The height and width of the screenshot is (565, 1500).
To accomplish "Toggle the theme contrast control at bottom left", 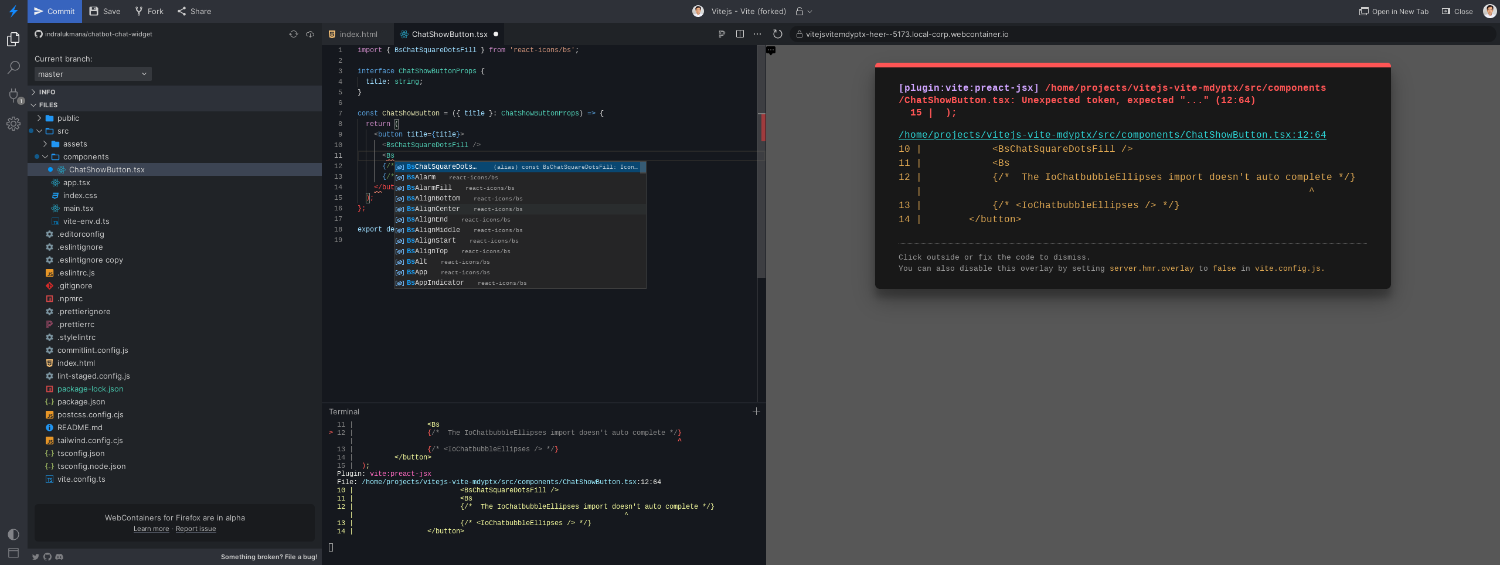I will 13,534.
